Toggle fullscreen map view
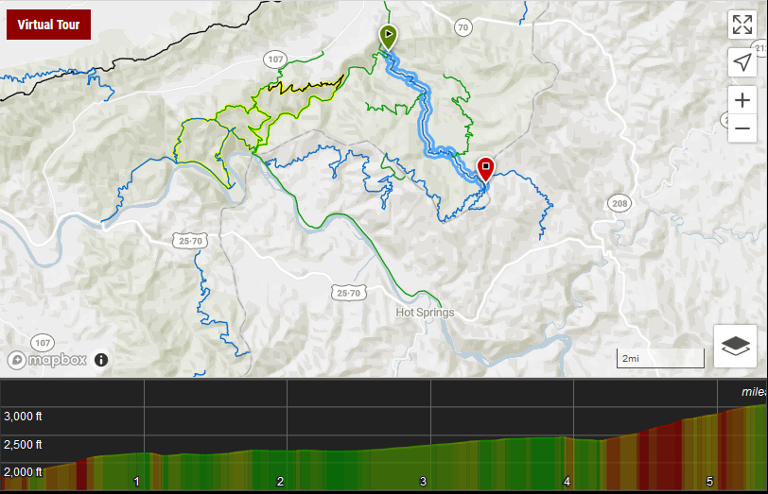The image size is (768, 494). 742,25
